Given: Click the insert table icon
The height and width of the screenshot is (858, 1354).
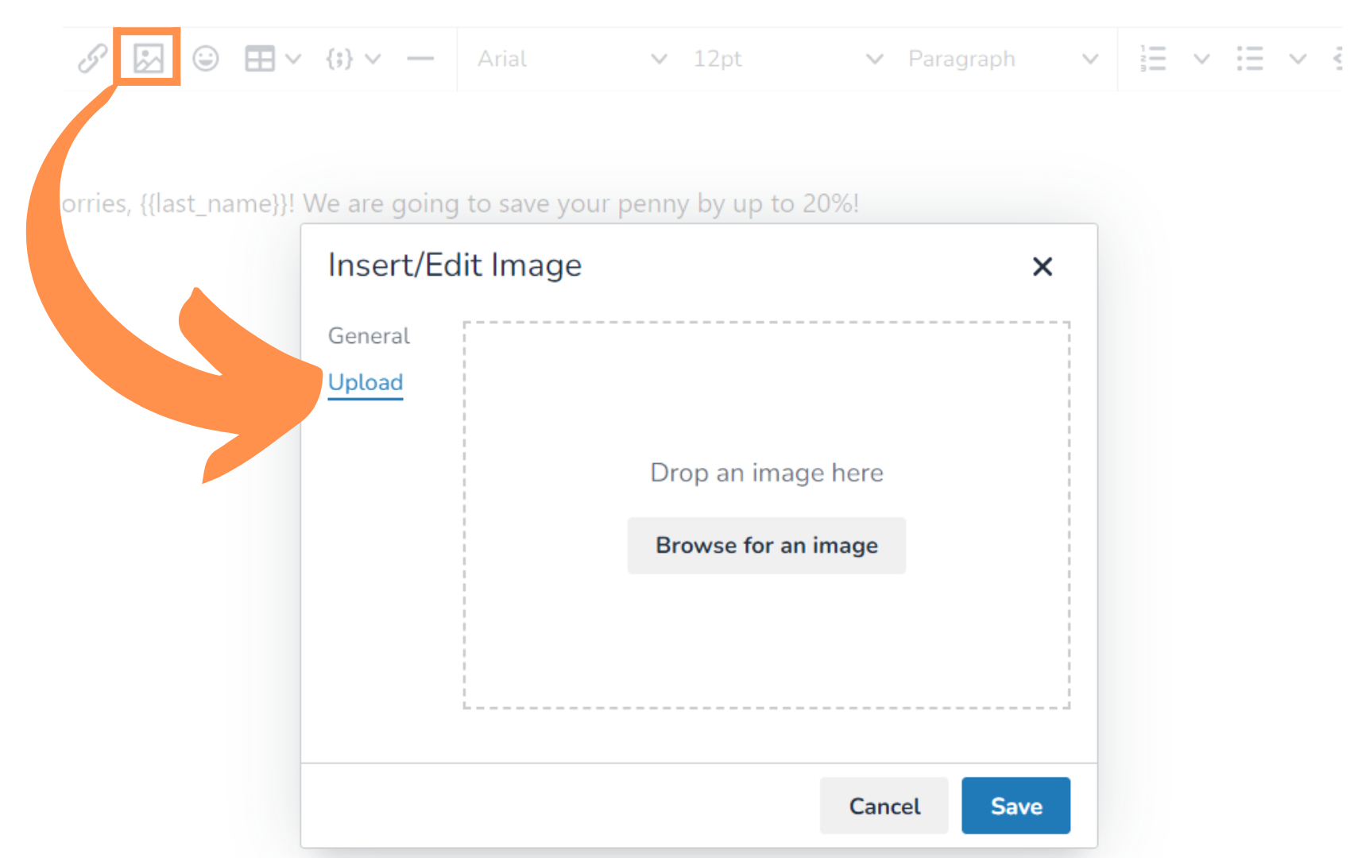Looking at the screenshot, I should click(259, 59).
